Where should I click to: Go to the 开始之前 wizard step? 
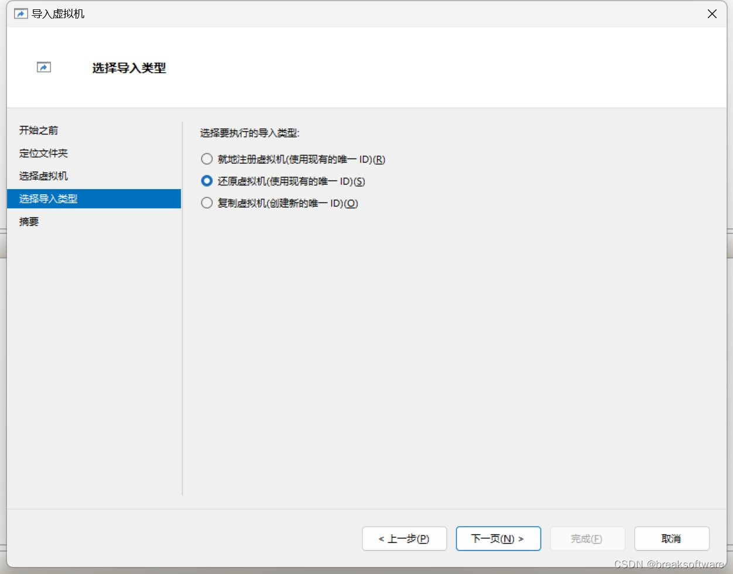point(39,130)
